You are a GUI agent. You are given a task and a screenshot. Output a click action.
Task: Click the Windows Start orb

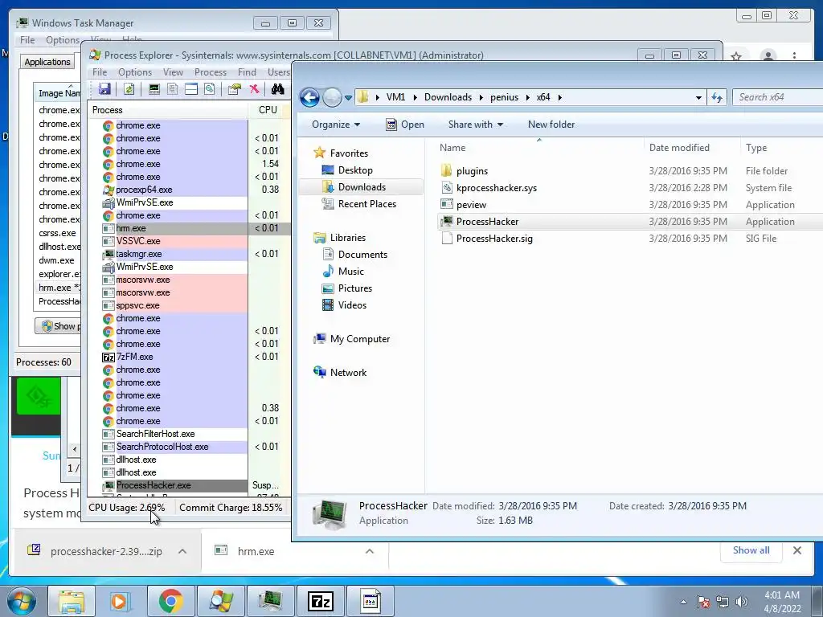coord(22,601)
